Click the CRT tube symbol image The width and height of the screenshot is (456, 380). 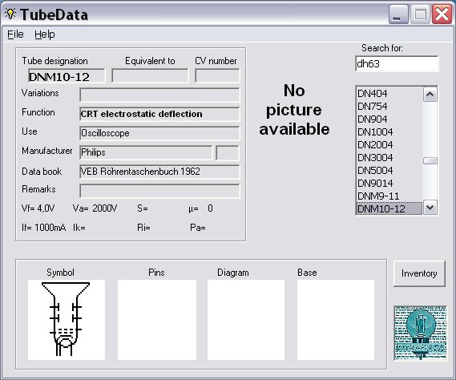pos(67,320)
